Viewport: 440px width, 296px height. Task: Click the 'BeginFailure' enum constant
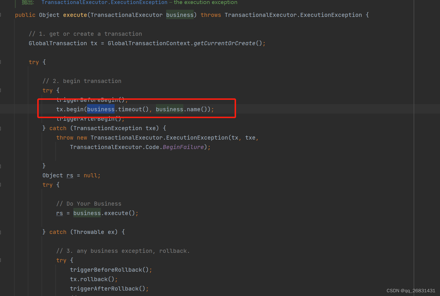coord(183,147)
